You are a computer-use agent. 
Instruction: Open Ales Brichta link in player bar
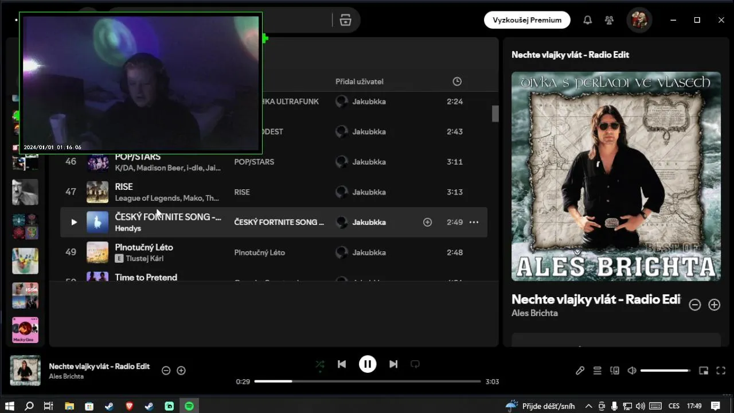tap(67, 376)
